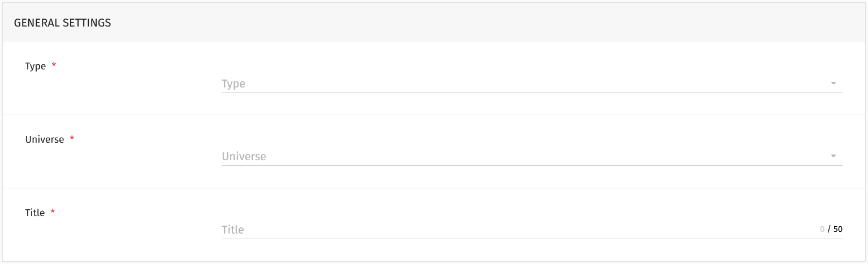The image size is (868, 264).
Task: Select the gray Universe placeholder text
Action: [x=244, y=156]
